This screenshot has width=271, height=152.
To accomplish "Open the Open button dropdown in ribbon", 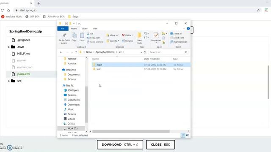I will tap(164, 34).
